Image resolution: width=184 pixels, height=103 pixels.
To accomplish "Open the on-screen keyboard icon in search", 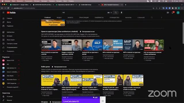I will click(x=108, y=13).
